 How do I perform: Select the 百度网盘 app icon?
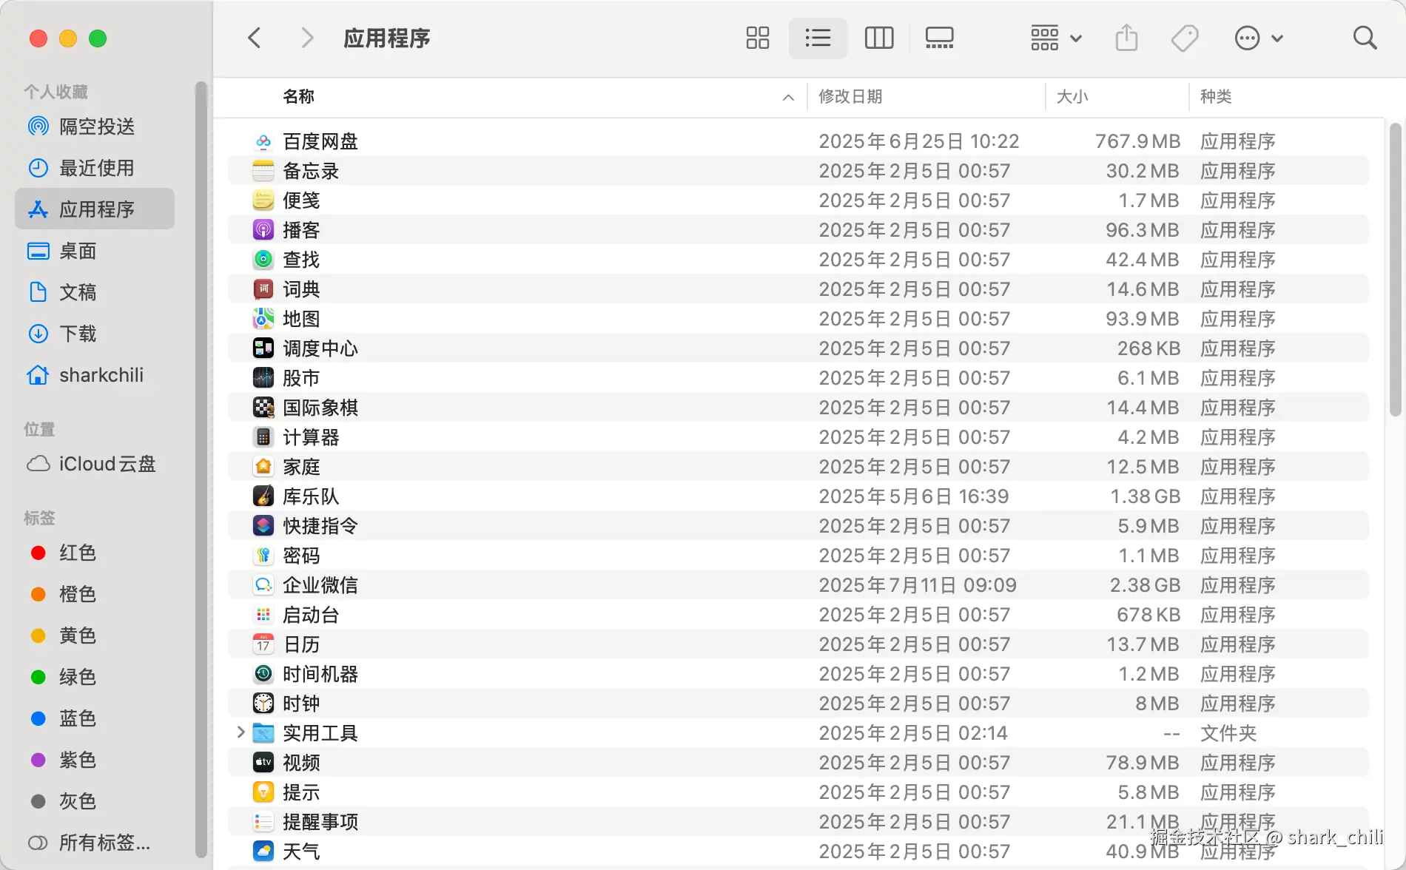coord(263,141)
